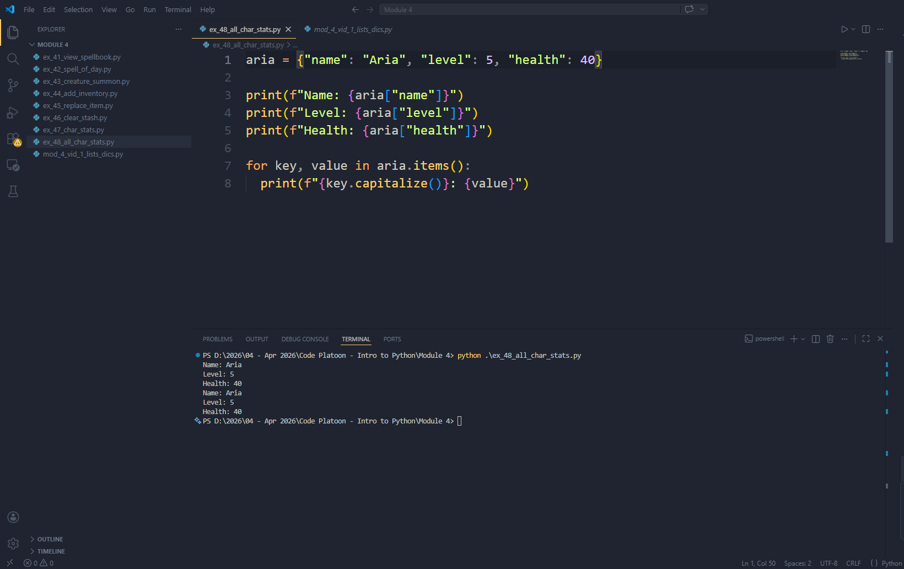Expand breadcrumb ellipsis after file name
This screenshot has width=904, height=569.
[295, 45]
